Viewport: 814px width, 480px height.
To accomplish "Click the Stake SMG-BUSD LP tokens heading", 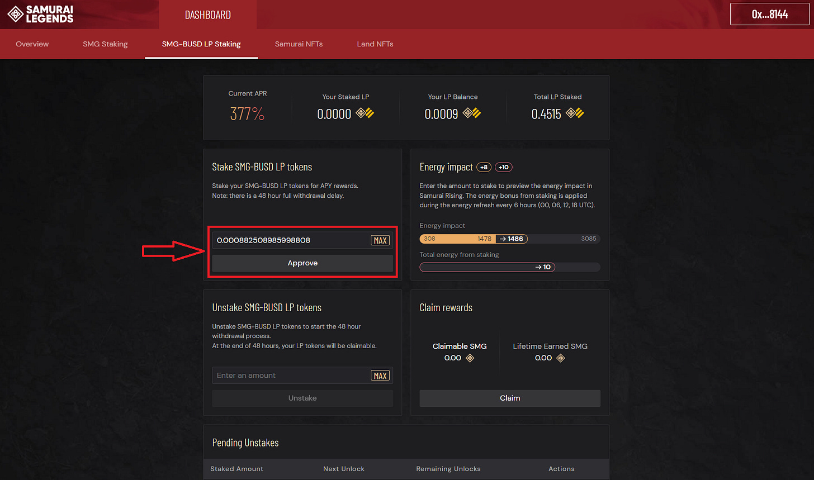I will [x=262, y=167].
